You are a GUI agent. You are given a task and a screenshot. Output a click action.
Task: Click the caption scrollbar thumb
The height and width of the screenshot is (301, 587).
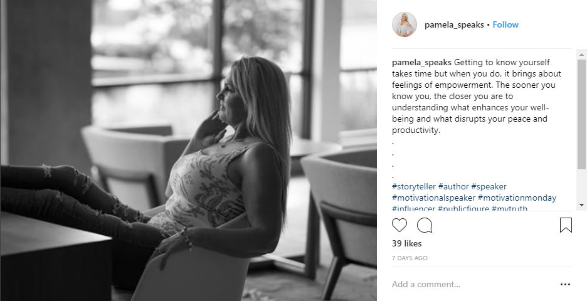pyautogui.click(x=581, y=115)
